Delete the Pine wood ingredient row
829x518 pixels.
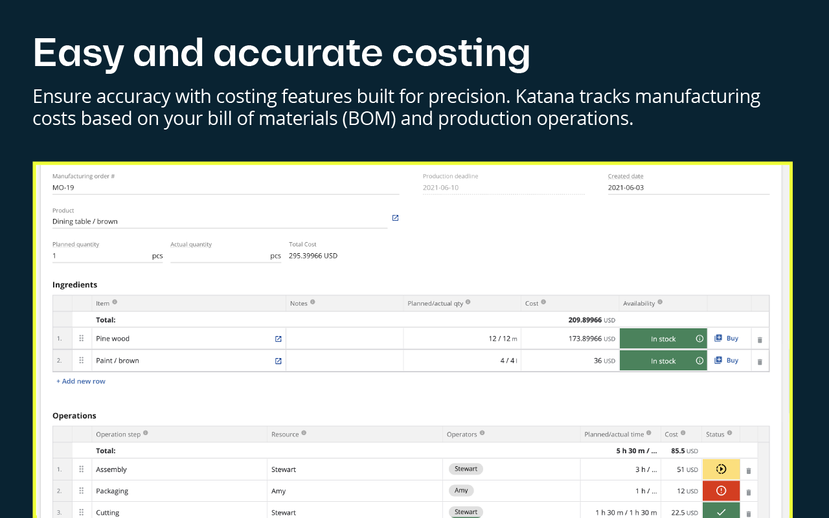click(x=759, y=338)
